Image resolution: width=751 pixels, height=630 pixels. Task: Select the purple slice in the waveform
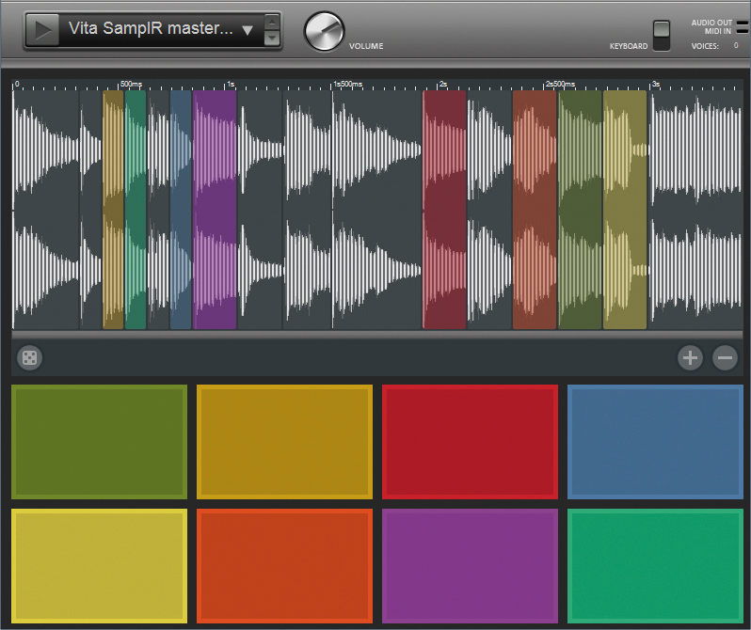[215, 209]
